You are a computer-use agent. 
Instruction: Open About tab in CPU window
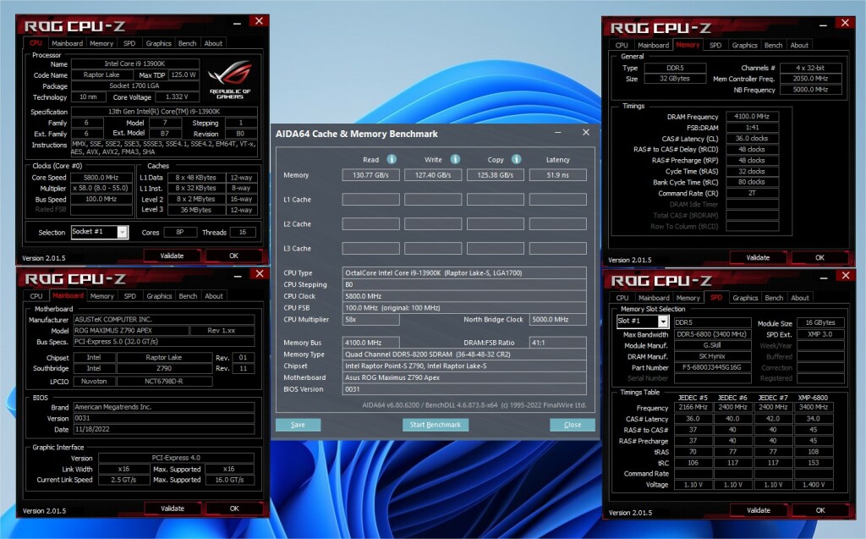[213, 43]
